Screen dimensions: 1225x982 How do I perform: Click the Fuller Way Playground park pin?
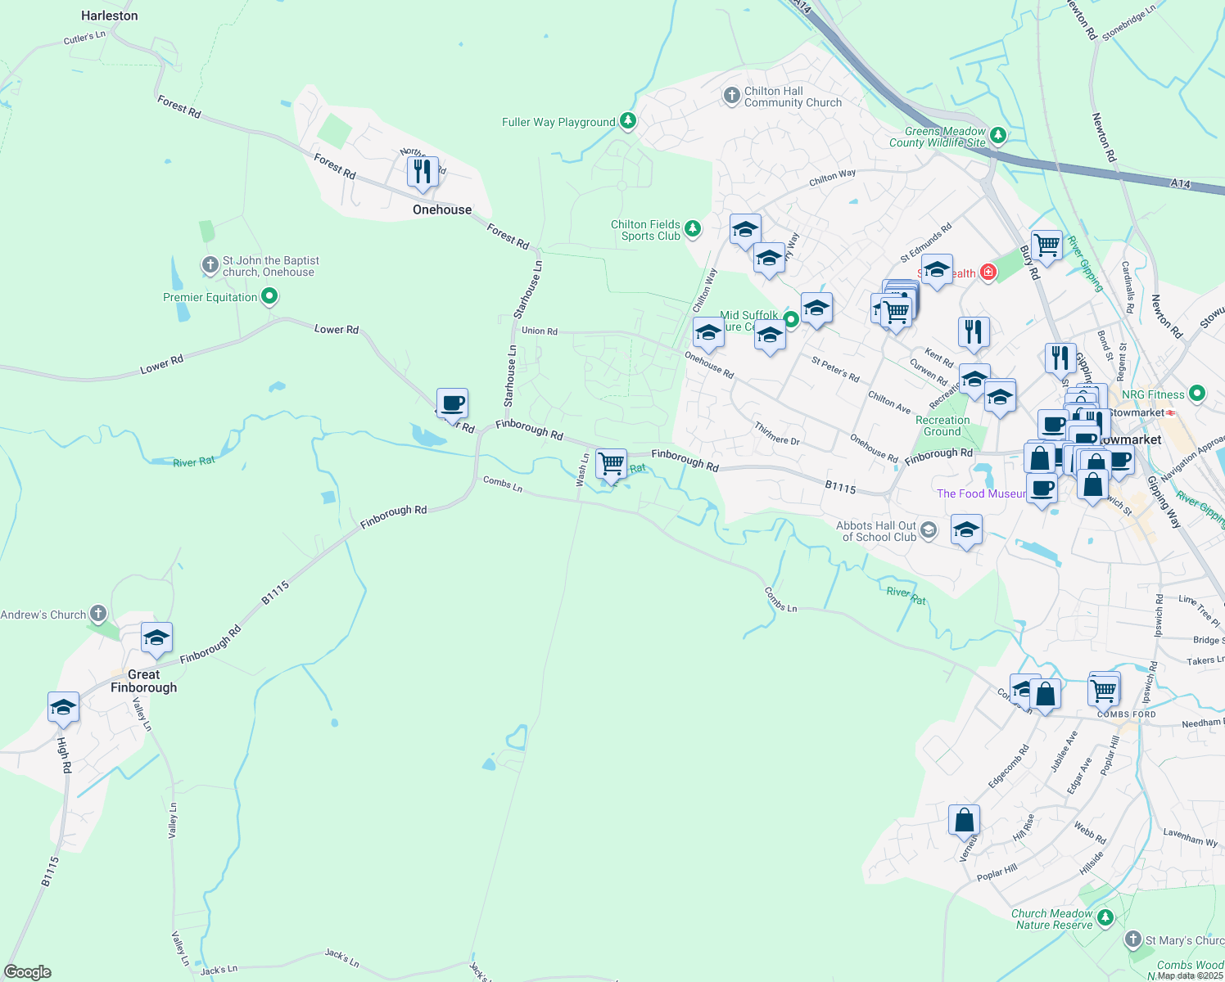[628, 122]
